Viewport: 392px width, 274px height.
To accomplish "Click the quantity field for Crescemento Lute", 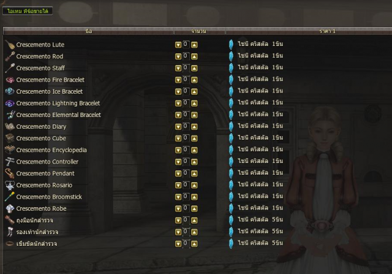I will (x=186, y=45).
